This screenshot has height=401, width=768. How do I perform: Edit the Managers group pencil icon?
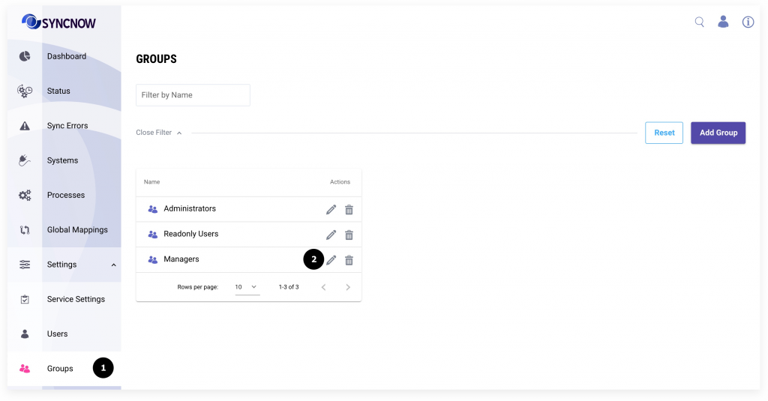pyautogui.click(x=331, y=260)
